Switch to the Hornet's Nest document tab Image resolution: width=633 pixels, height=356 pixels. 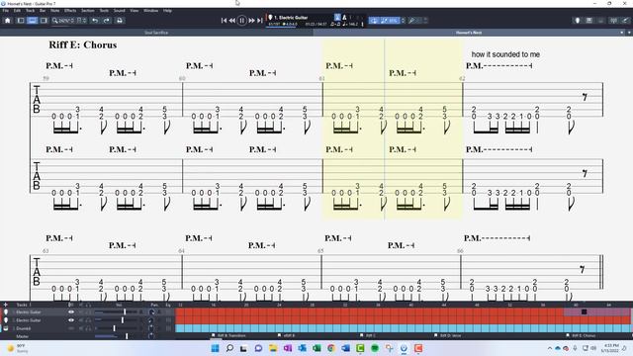pos(469,33)
